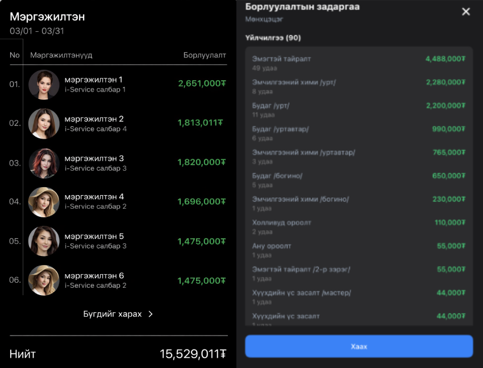Screen dimensions: 483x368
Task: Select the Эмчилгээний хими /урт/ row
Action: coord(359,86)
